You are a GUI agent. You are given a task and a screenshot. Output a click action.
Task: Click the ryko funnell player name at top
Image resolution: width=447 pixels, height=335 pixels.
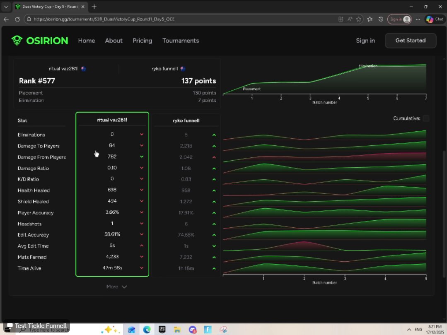click(165, 69)
